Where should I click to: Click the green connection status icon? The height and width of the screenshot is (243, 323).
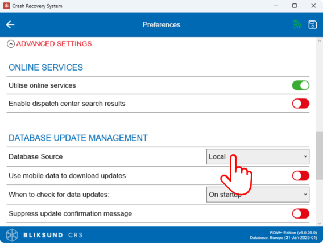point(297,24)
